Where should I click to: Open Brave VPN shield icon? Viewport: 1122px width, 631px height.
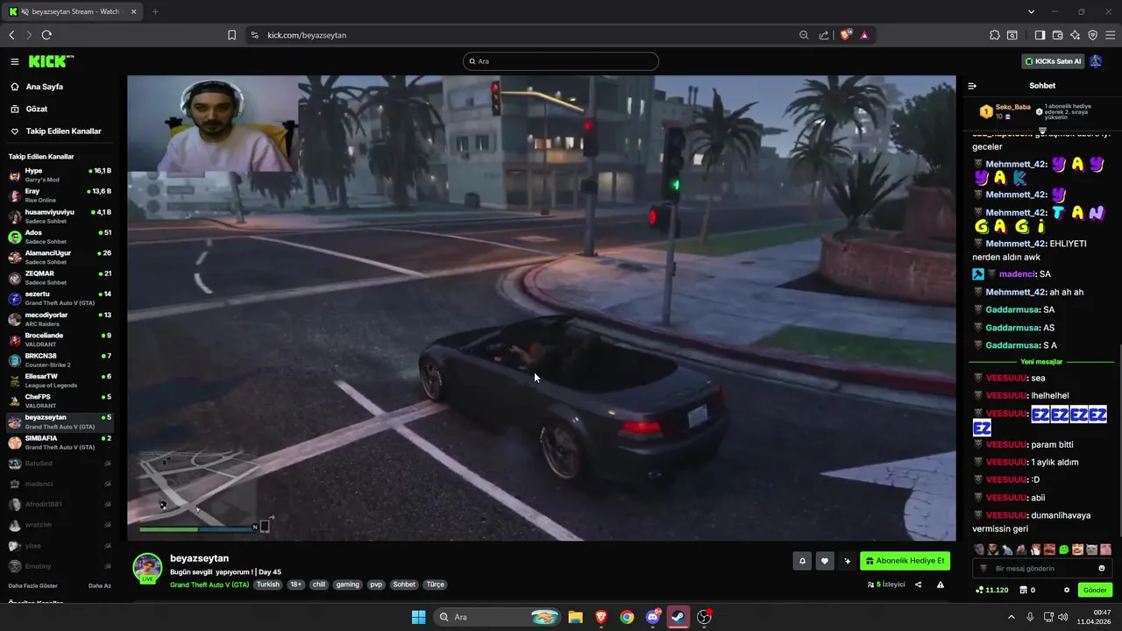[1092, 35]
